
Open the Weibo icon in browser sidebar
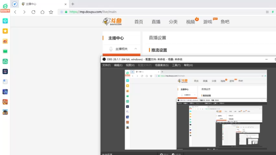5,41
